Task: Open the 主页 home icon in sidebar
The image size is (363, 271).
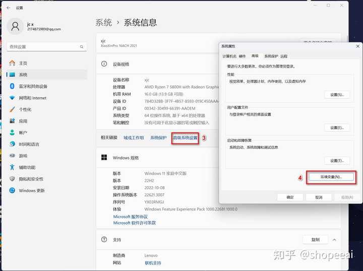Action: (x=12, y=63)
